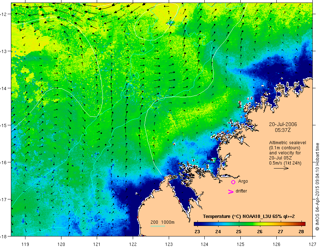Click the color bar tick label 28
Viewport: 320px width, 247px height.
(301, 231)
